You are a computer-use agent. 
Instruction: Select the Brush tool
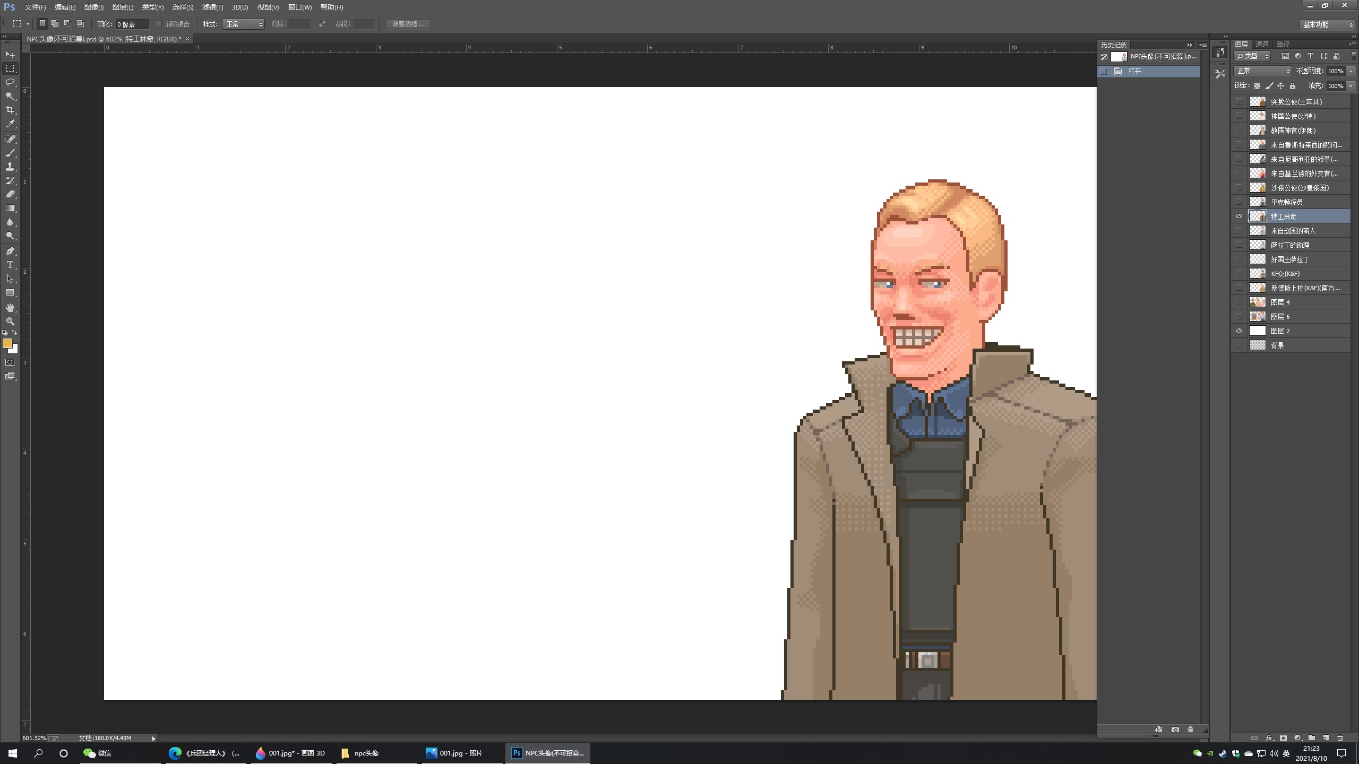(10, 153)
